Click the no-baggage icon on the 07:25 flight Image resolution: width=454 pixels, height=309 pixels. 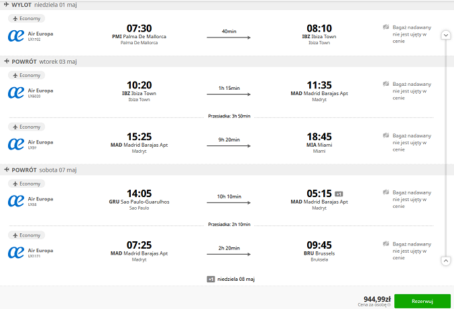[x=386, y=243]
